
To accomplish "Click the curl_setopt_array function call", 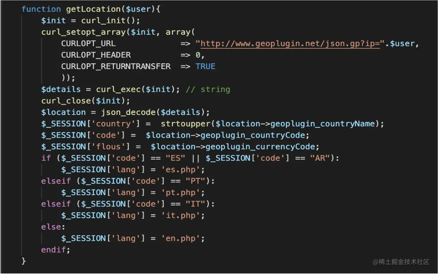I will pyautogui.click(x=83, y=32).
